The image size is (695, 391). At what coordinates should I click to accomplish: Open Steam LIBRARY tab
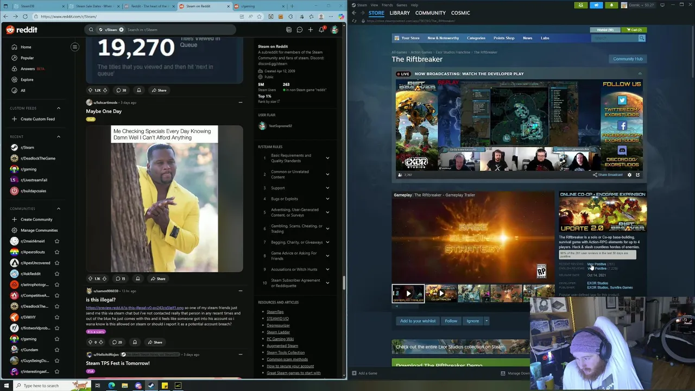[400, 12]
